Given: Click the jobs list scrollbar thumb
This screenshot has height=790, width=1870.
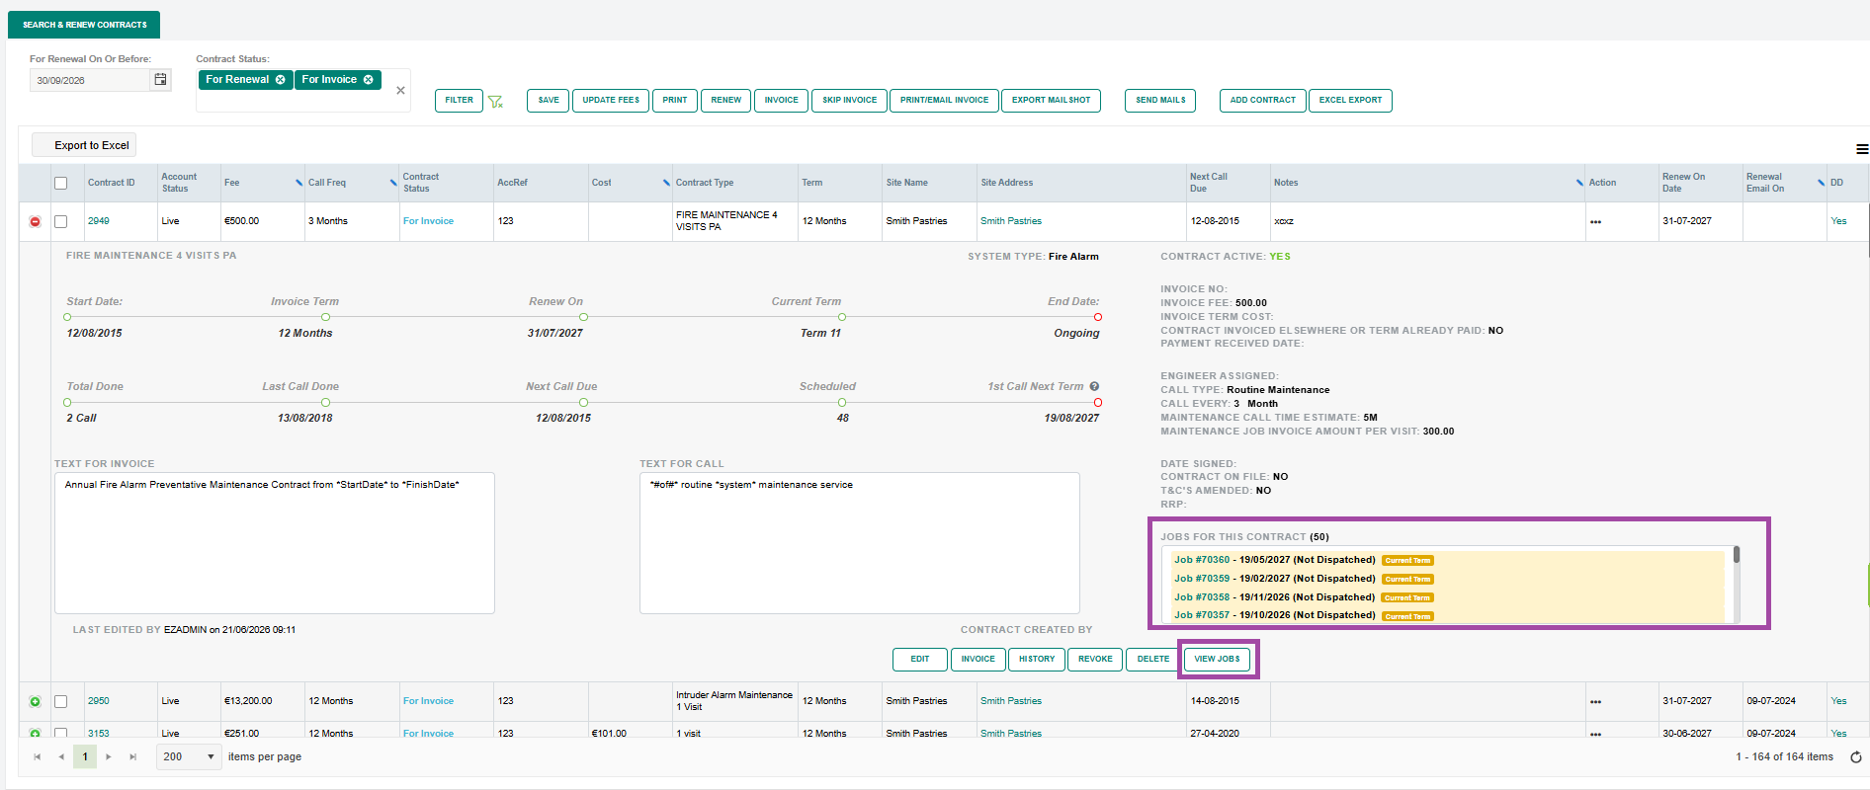Looking at the screenshot, I should 1737,555.
